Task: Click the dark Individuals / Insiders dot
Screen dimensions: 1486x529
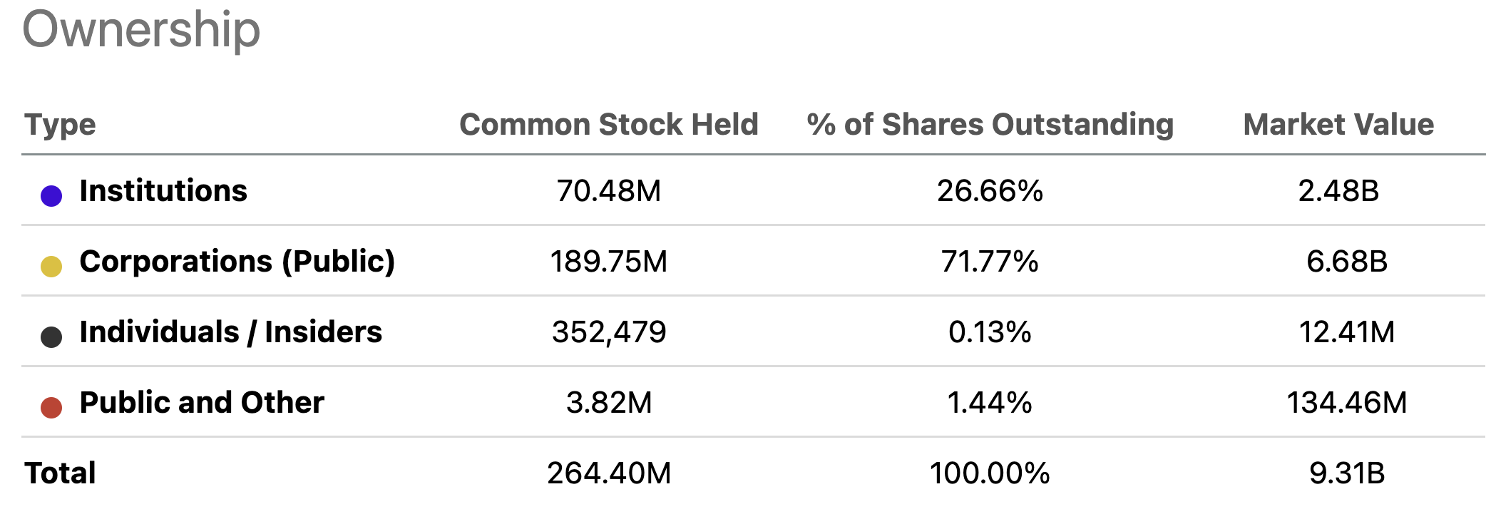Action: (x=51, y=337)
